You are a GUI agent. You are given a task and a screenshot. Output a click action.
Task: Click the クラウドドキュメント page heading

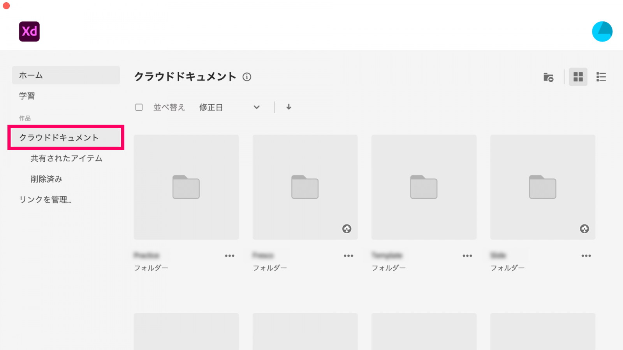[185, 77]
